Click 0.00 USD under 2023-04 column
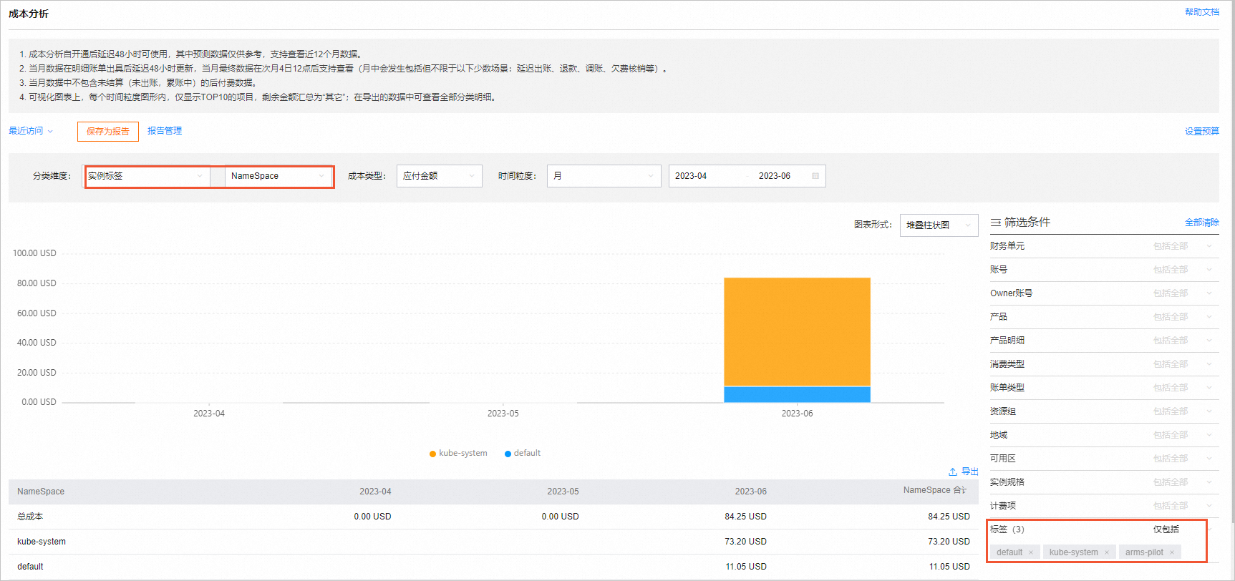Image resolution: width=1235 pixels, height=581 pixels. tap(372, 517)
